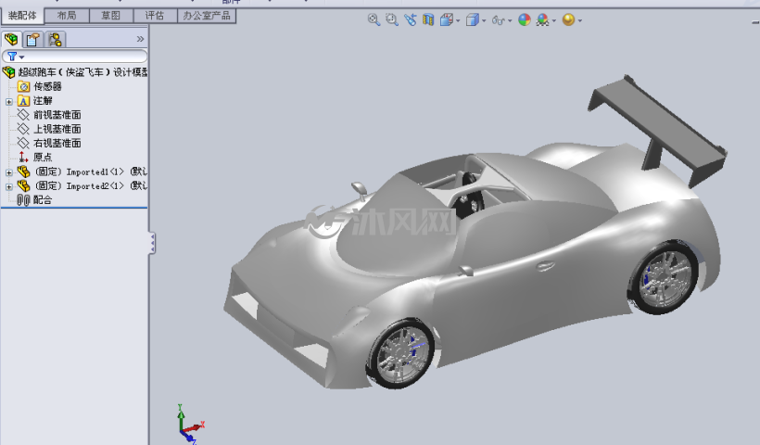The image size is (760, 445).
Task: Expand the Imported2<1> component
Action: pyautogui.click(x=8, y=186)
